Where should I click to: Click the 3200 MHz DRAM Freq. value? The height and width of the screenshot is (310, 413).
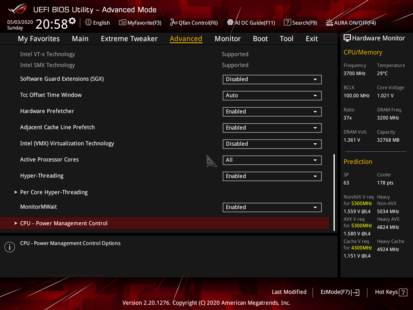click(388, 118)
